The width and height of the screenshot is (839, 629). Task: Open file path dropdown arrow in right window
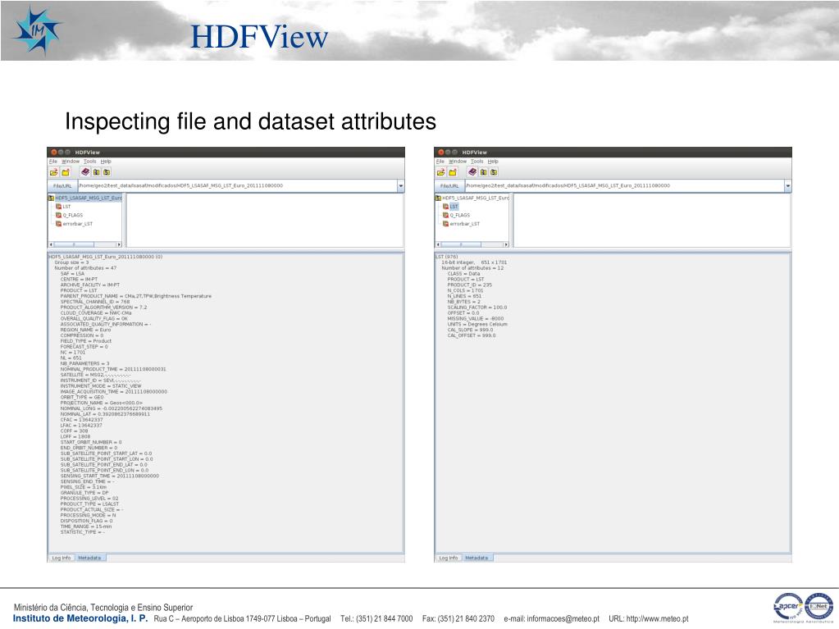787,186
